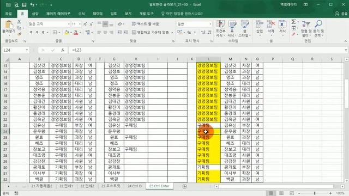Image resolution: width=349 pixels, height=196 pixels.
Task: Switch to the 삽입 Insert tab
Action: (35, 14)
